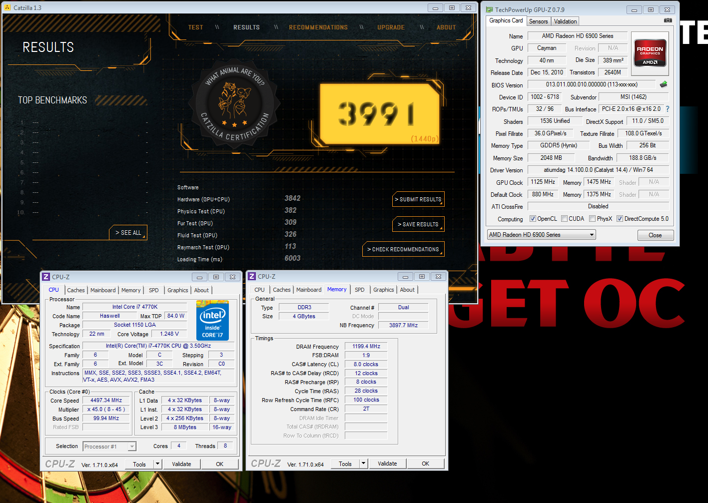Click the Driver Version atiumdag field

pos(598,170)
